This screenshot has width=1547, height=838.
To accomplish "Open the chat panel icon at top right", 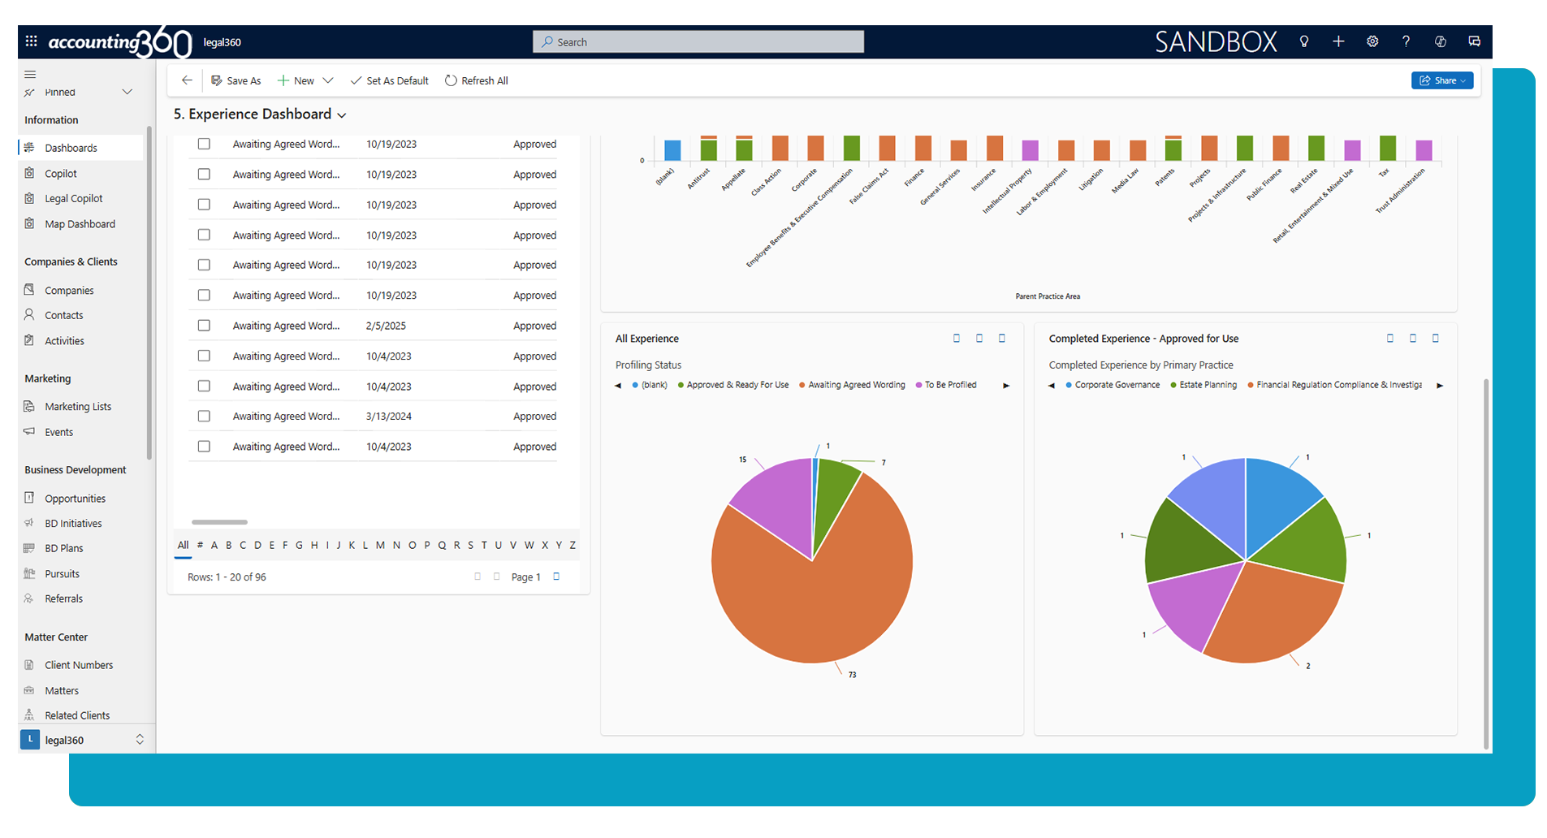I will [x=1474, y=41].
